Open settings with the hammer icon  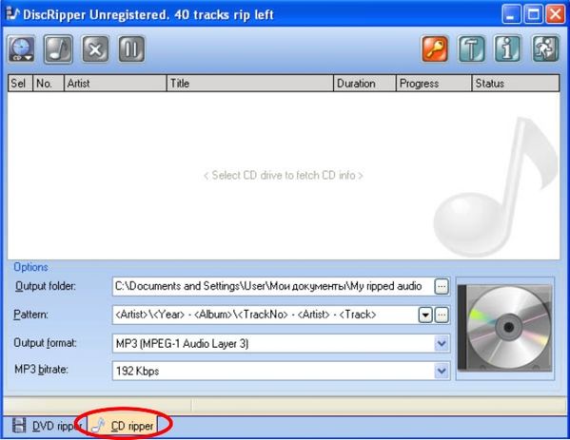(x=471, y=49)
